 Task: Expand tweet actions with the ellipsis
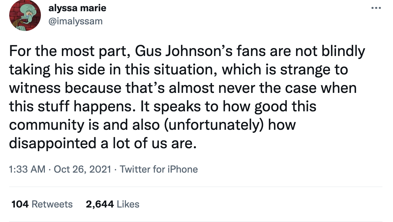pyautogui.click(x=376, y=8)
